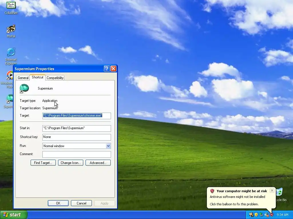Screen dimensions: 293x219
Task: Click the 'Target location:' label
Action: 30,108
